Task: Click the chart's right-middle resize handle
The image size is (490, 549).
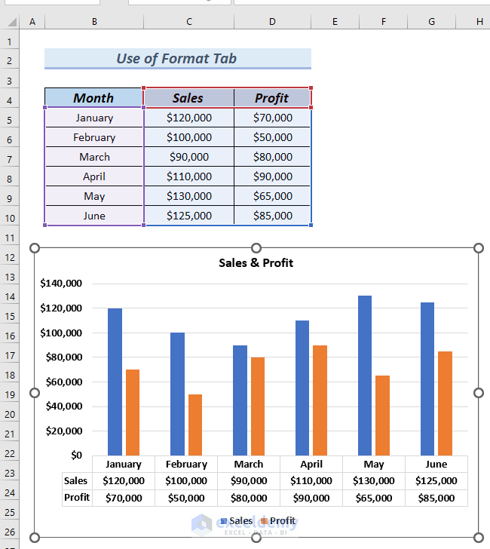Action: [x=478, y=393]
